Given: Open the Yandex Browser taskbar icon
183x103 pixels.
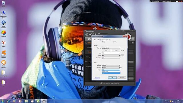Looking at the screenshot, I should pos(32,101).
